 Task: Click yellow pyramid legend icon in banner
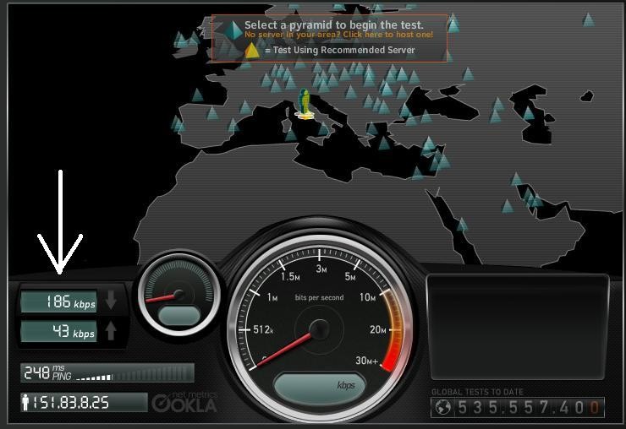coord(252,51)
